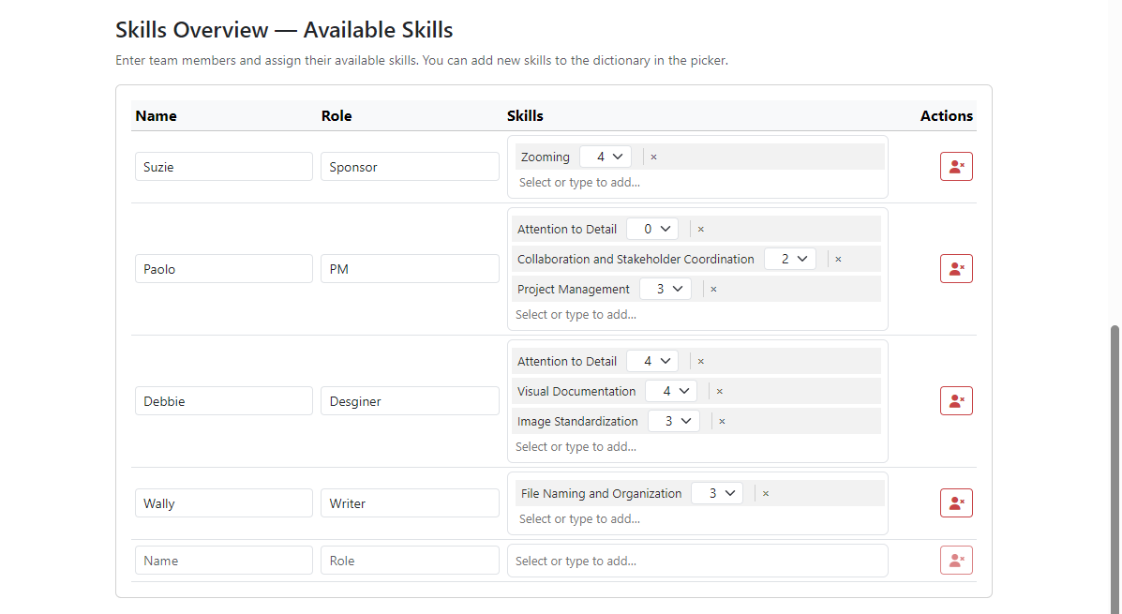Click the remove-person icon in the empty row
The width and height of the screenshot is (1122, 614).
coord(956,561)
